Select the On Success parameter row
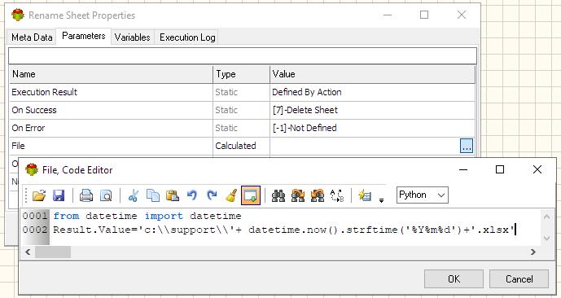 242,110
